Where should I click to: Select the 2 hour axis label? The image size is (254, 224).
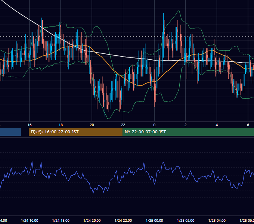coord(186,125)
